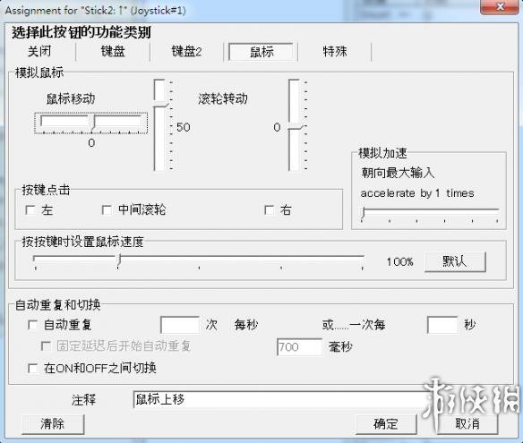Choose the 鼠标 tab
Image resolution: width=523 pixels, height=443 pixels.
point(261,52)
